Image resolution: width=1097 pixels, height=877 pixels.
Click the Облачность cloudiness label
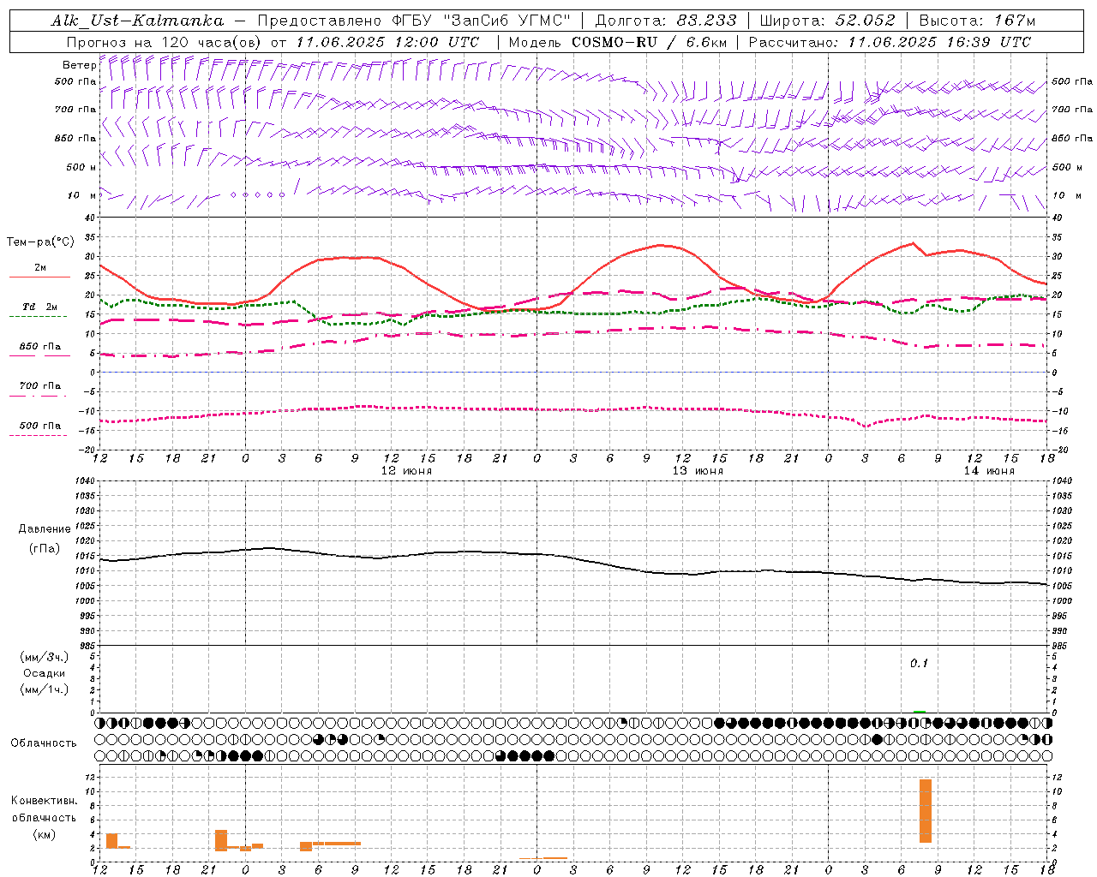pos(44,743)
